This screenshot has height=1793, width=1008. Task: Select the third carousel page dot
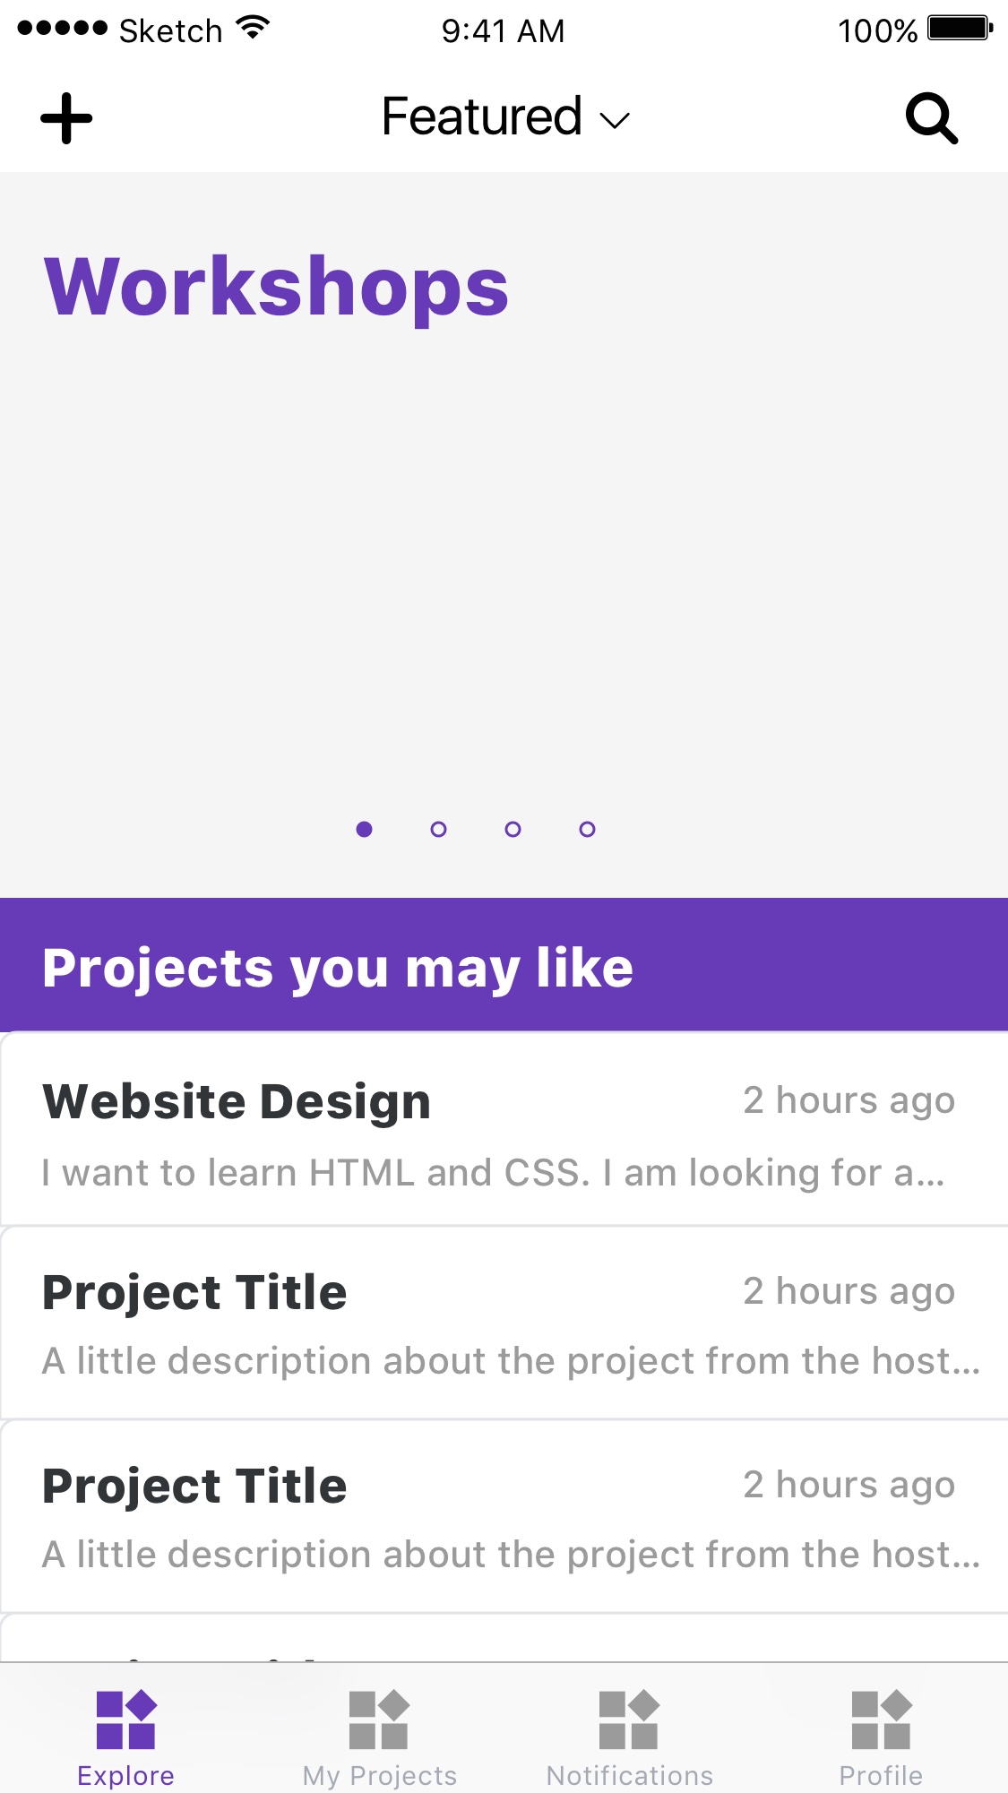pos(513,829)
